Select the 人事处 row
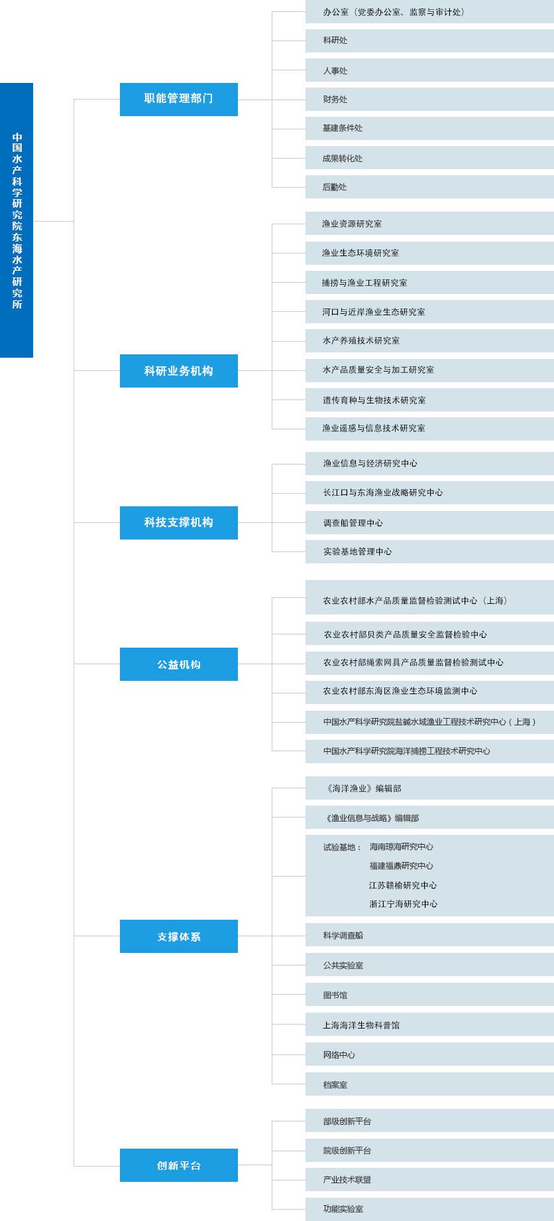Screen dimensions: 554x1221 pyautogui.click(x=429, y=70)
